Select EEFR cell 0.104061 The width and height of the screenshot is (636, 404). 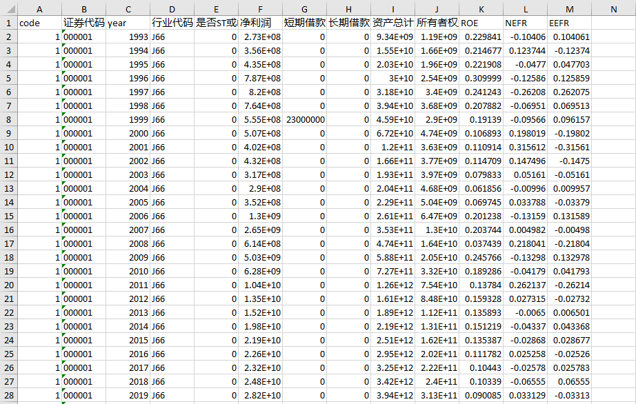point(570,37)
